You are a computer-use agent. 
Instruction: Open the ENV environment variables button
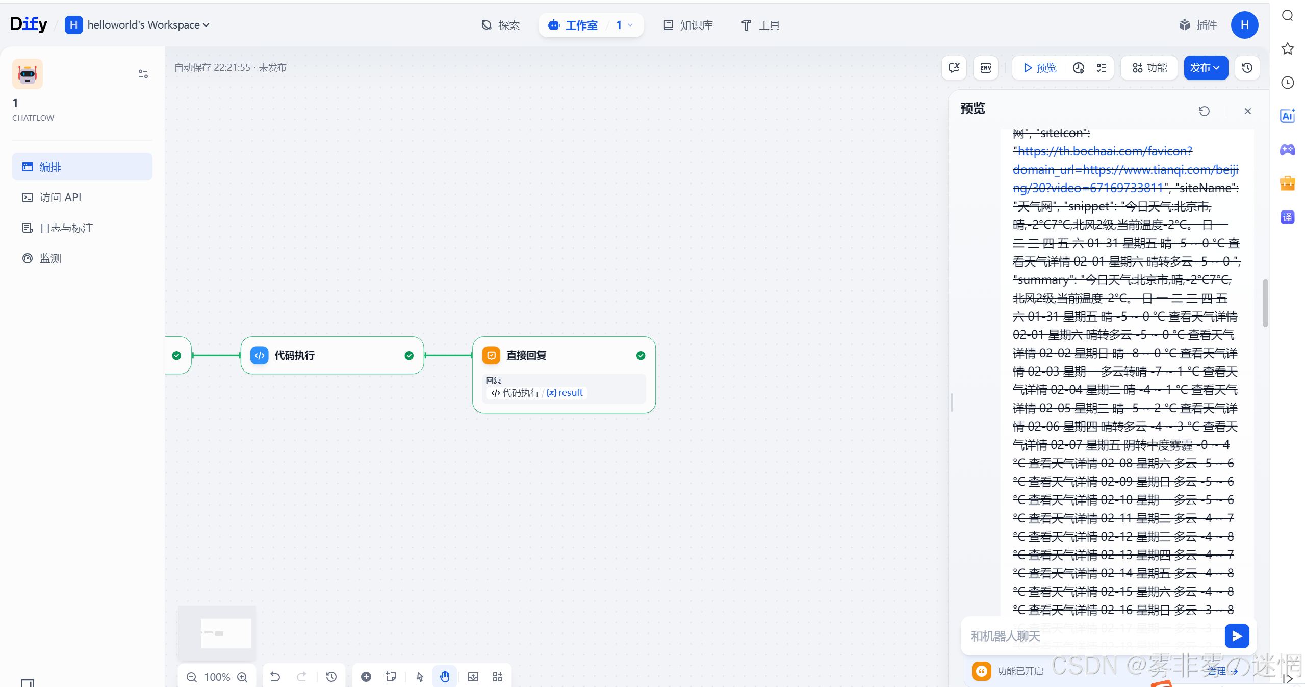point(985,68)
